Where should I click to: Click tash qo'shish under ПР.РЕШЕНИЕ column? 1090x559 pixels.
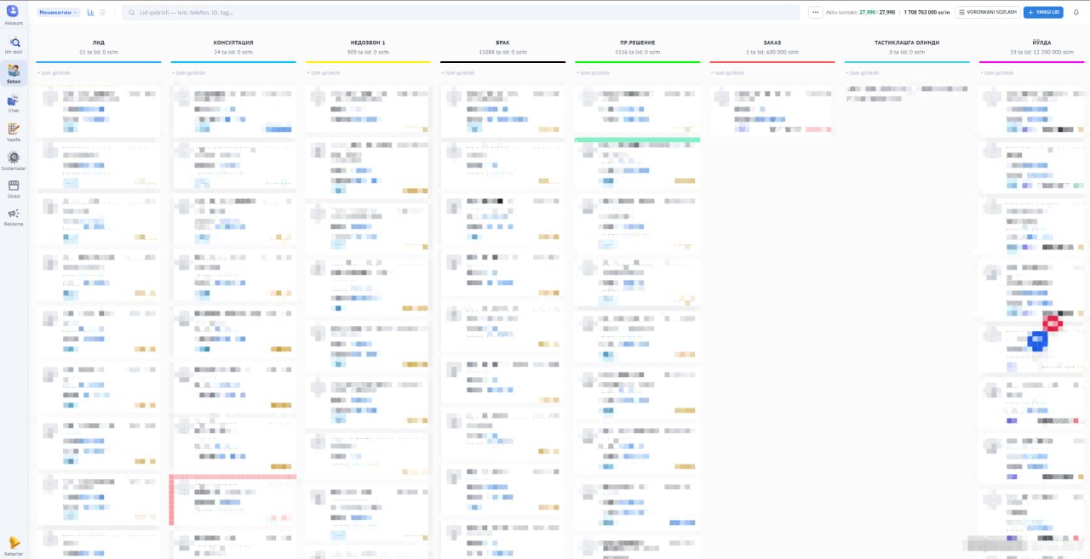point(593,72)
